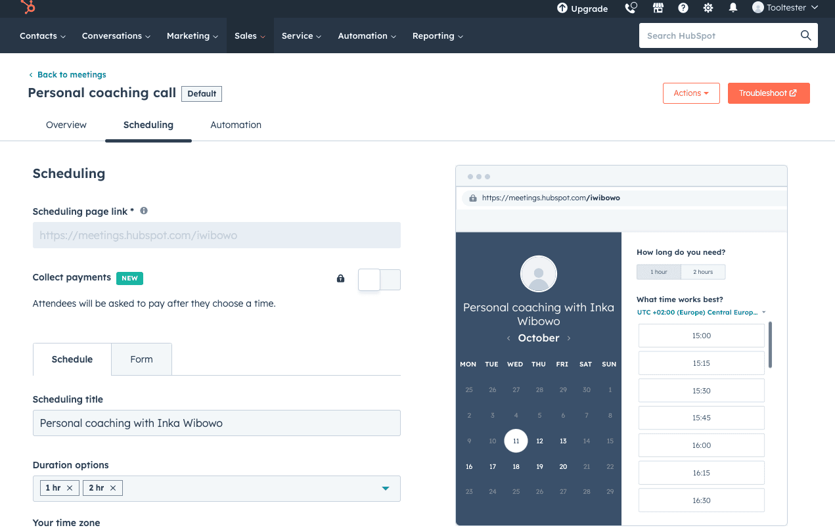The height and width of the screenshot is (532, 835).
Task: Click the time slots scrollbar in preview
Action: (770, 345)
